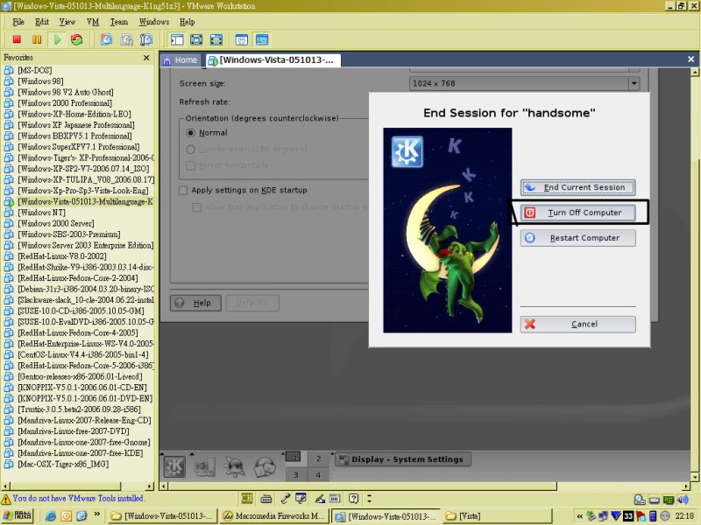Click the Favorites horizontal scrollbar right arrow
Screen dimensions: 701x525
[150, 486]
